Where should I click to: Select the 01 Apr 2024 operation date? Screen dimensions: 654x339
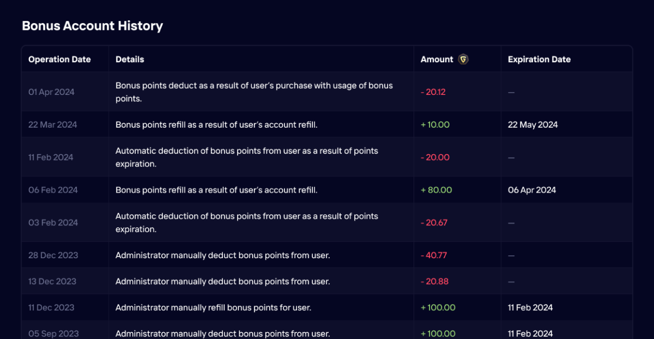(51, 92)
